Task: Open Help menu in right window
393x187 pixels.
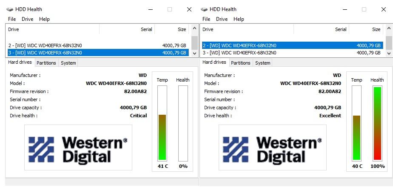Action: pos(239,19)
